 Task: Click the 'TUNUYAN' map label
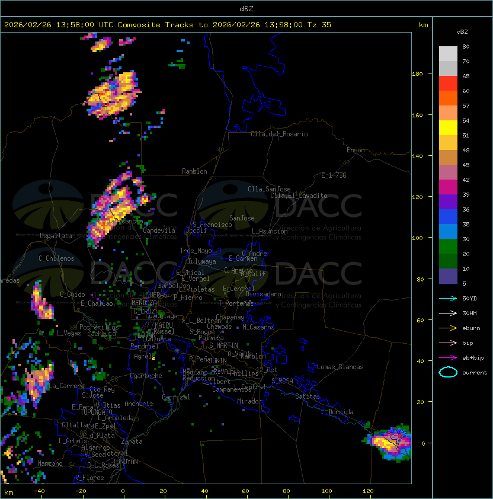pyautogui.click(x=126, y=462)
